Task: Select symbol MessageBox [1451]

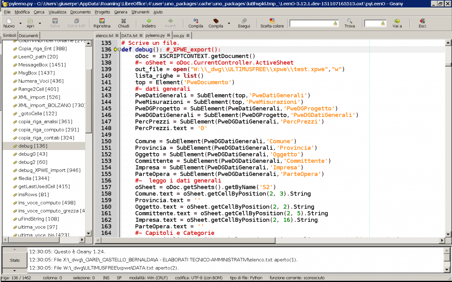Action: [42, 65]
